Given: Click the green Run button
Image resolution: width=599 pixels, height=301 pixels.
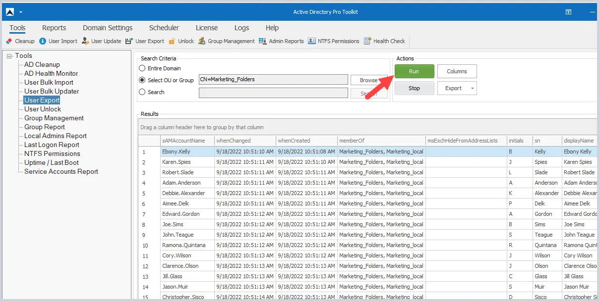Looking at the screenshot, I should coord(414,71).
